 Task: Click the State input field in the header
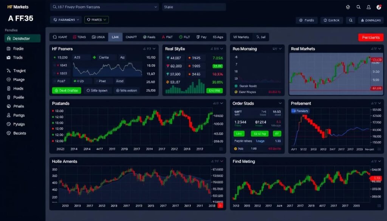(194, 6)
